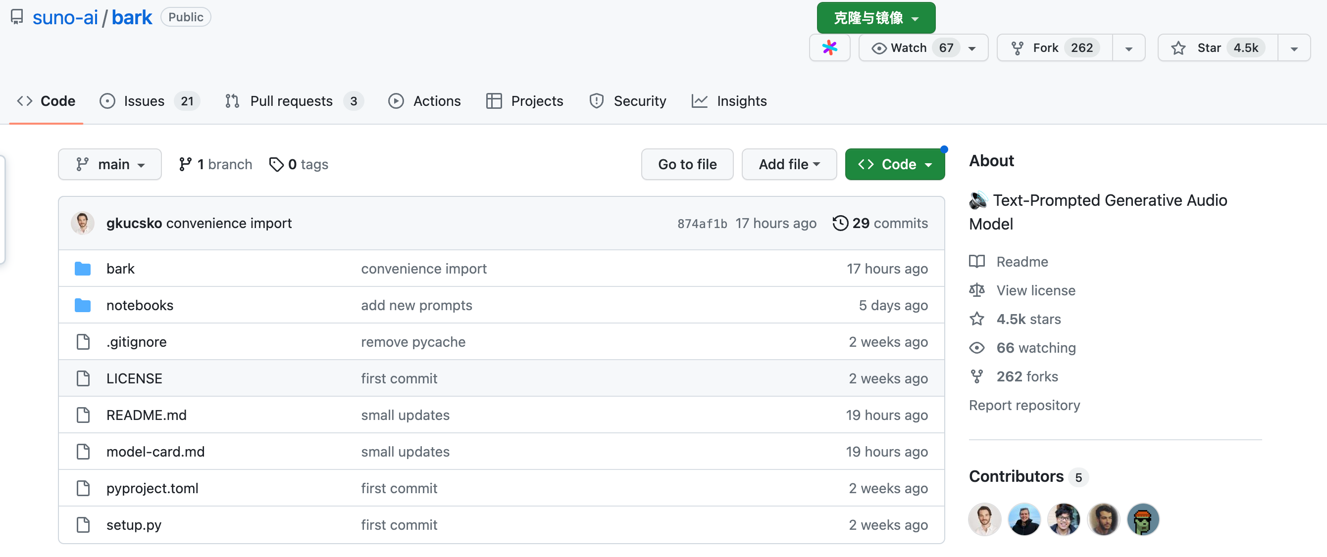Click gkucsko's profile avatar
The height and width of the screenshot is (557, 1327).
83,223
